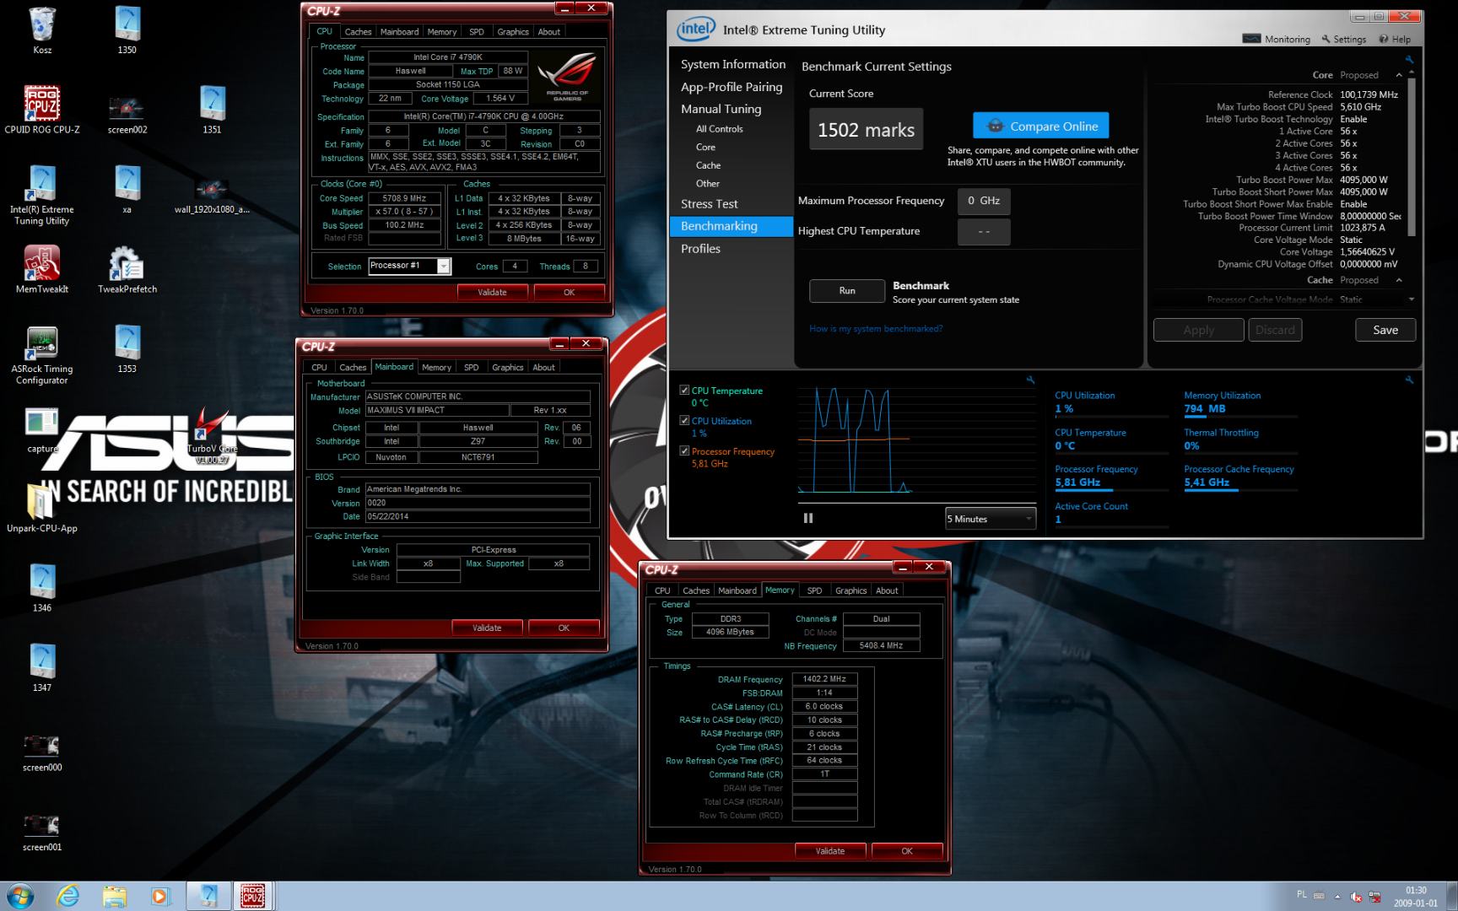Open the screen000 image file icon

(x=42, y=752)
